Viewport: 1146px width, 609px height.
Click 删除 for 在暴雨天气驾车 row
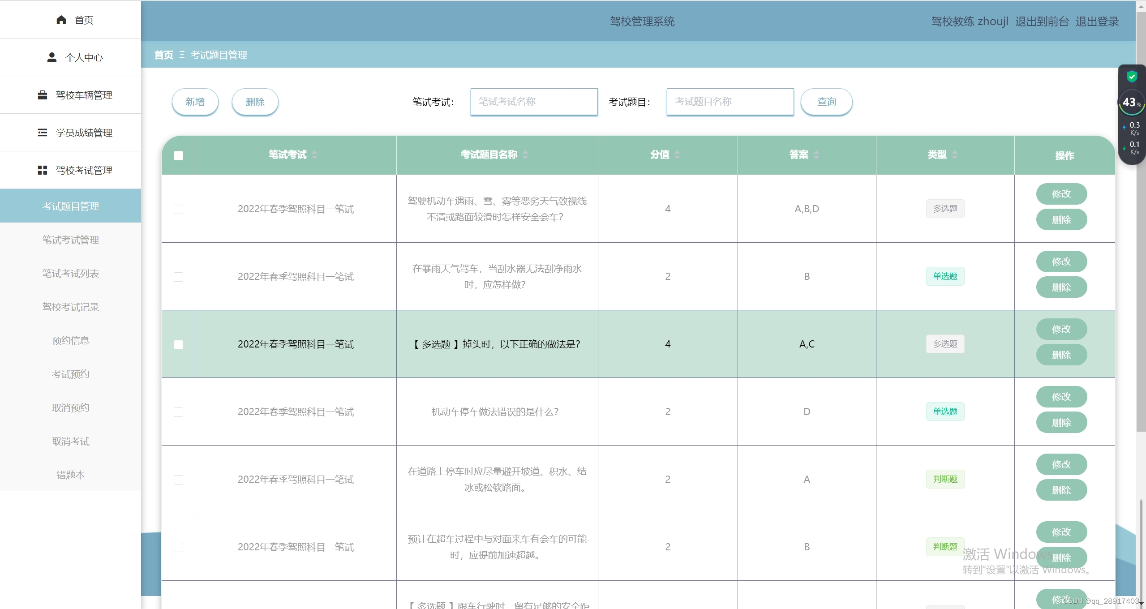[x=1061, y=287]
